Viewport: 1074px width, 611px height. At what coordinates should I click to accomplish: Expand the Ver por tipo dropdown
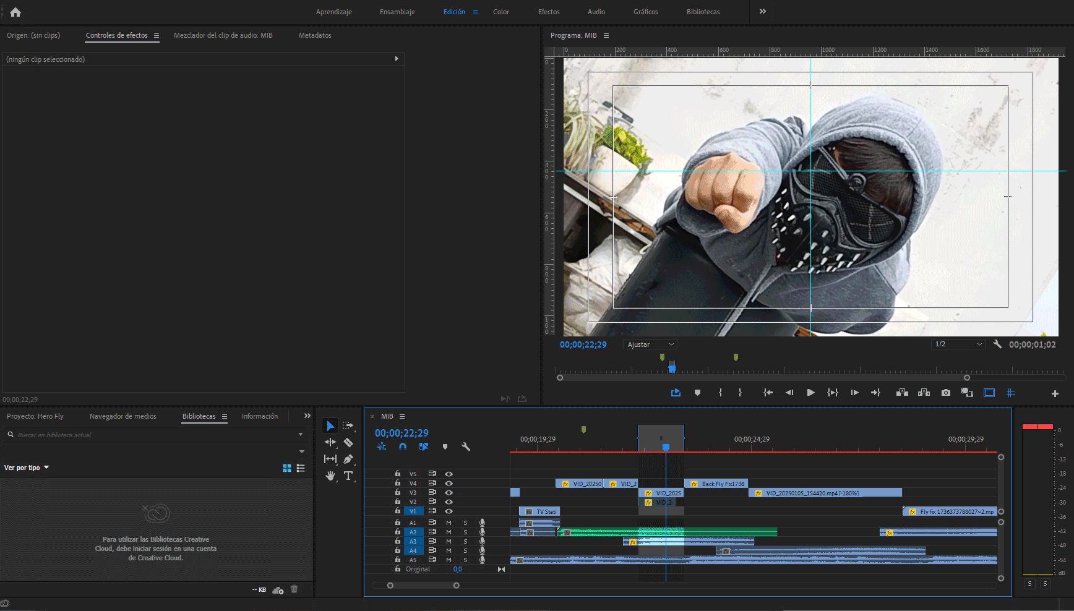point(27,468)
